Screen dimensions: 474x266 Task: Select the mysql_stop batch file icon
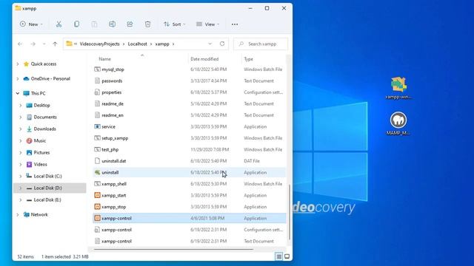coord(97,69)
